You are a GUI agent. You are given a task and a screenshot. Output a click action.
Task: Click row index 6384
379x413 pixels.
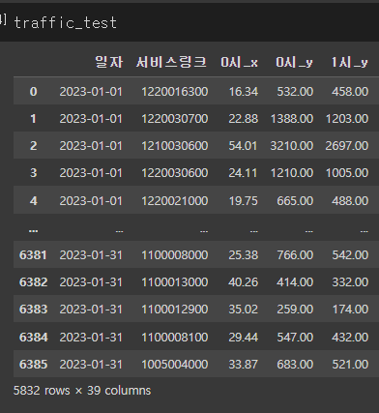(34, 338)
